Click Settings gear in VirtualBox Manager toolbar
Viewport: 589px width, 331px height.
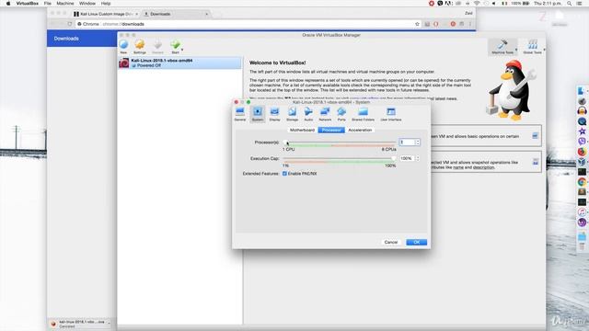pos(139,47)
